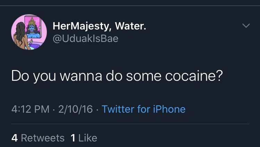This screenshot has height=147, width=260.
Task: Open the Twitter for iPhone source link
Action: [x=144, y=109]
